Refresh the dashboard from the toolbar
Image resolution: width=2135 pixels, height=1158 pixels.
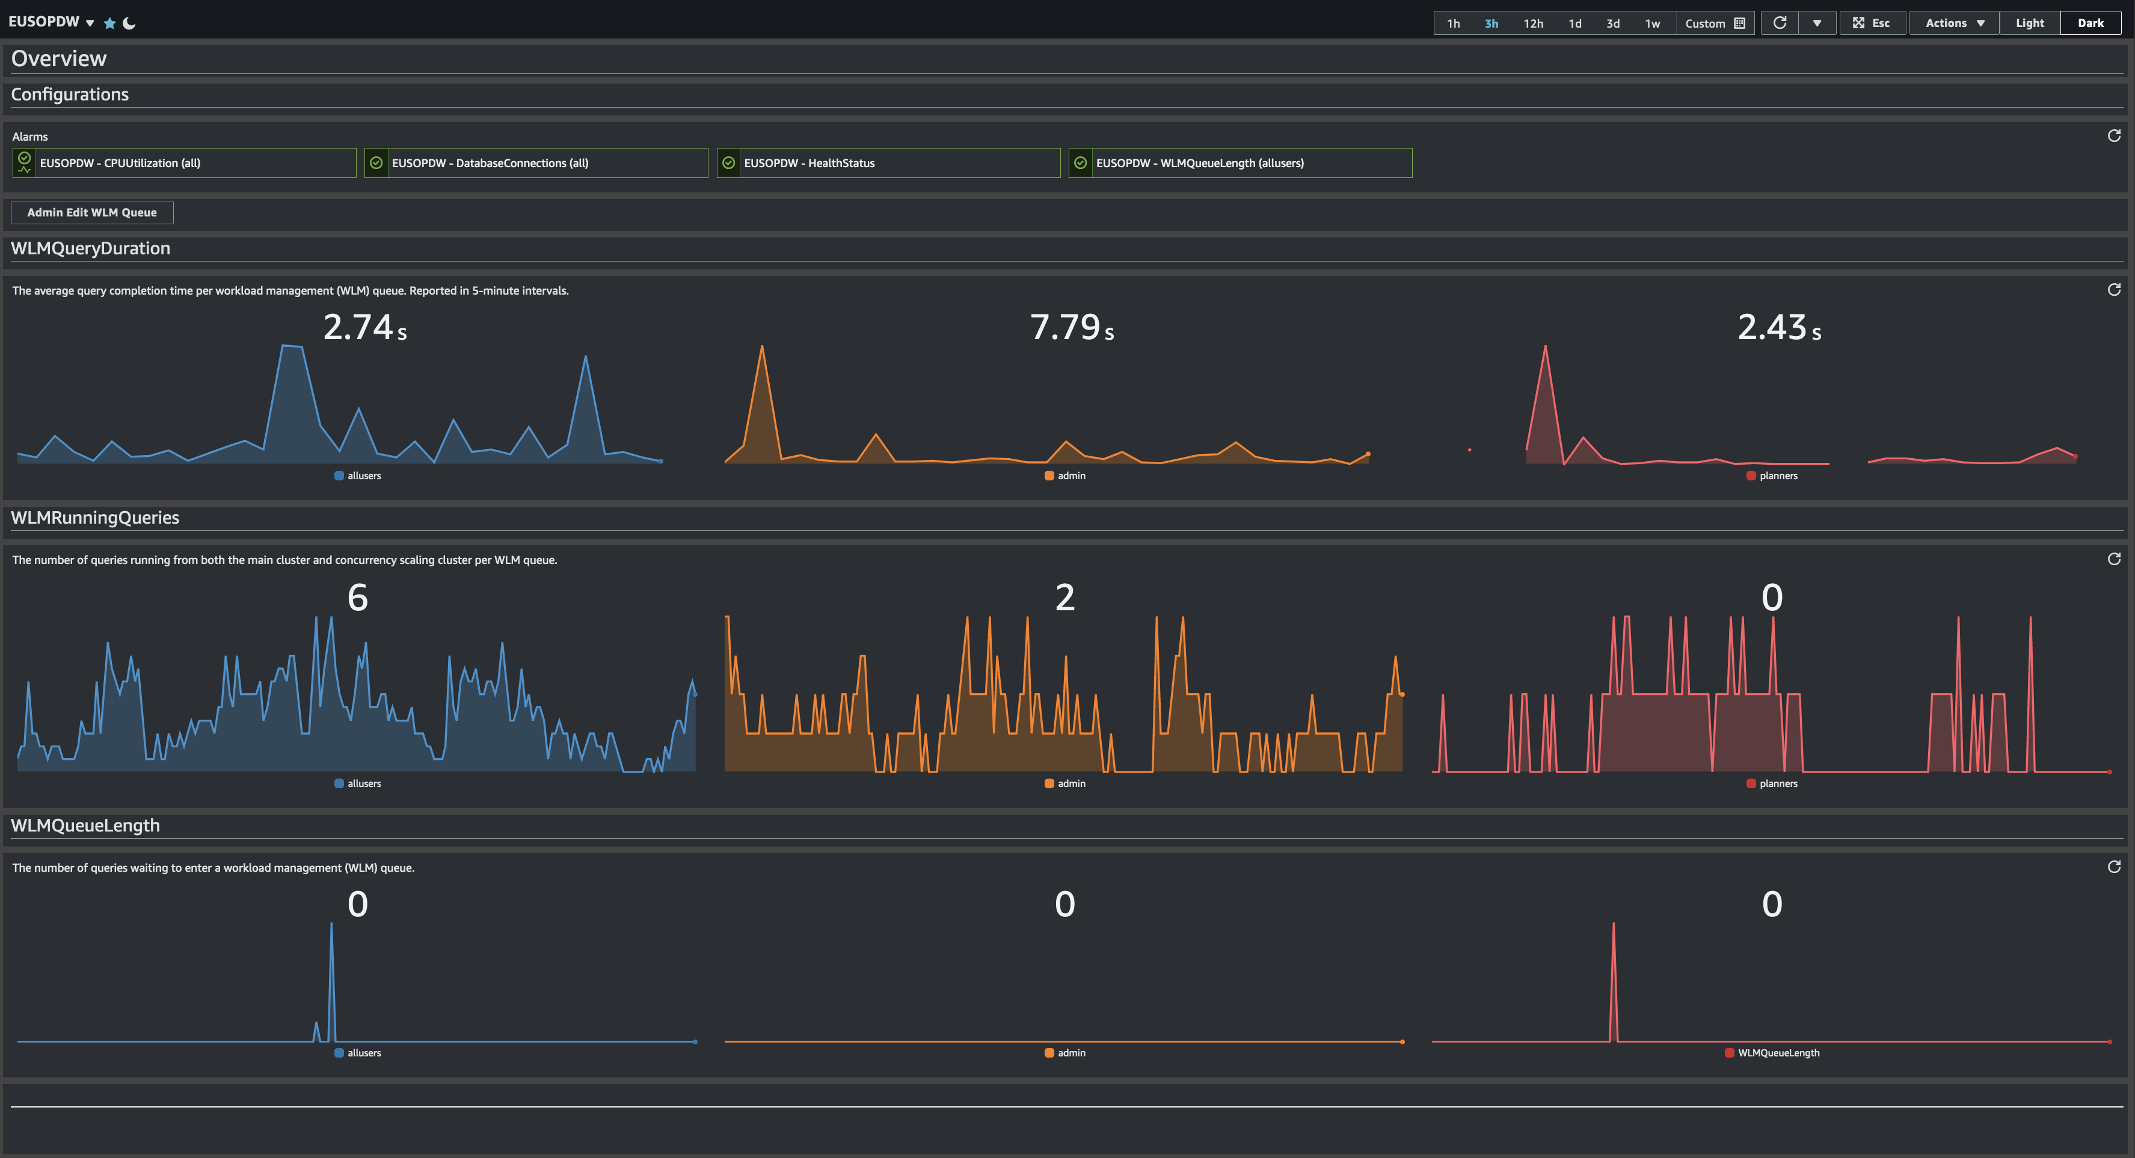(1780, 23)
